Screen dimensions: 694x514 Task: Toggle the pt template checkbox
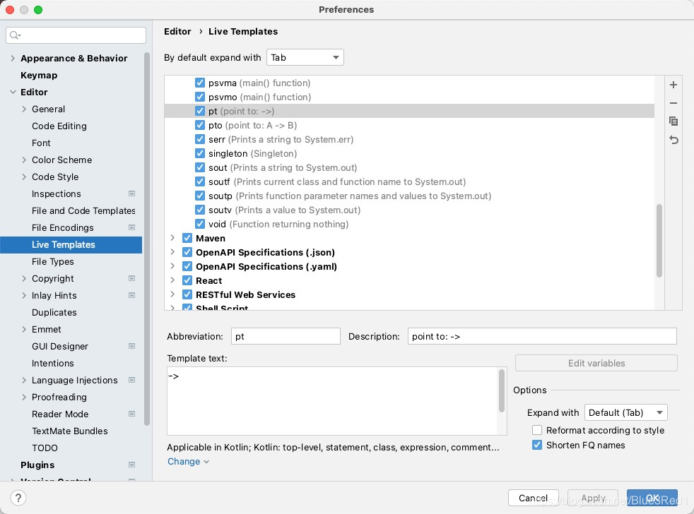tap(200, 111)
